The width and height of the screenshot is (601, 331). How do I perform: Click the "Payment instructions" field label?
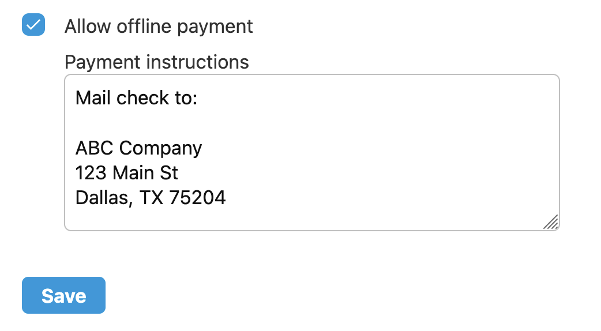[x=156, y=62]
